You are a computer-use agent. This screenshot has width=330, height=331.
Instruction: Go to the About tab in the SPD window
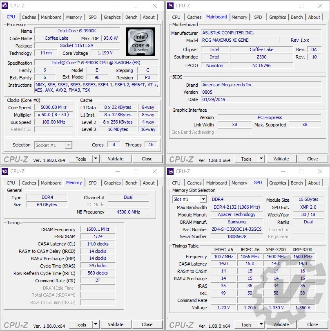click(314, 183)
